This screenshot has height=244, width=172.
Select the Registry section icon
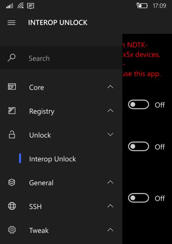(12, 111)
